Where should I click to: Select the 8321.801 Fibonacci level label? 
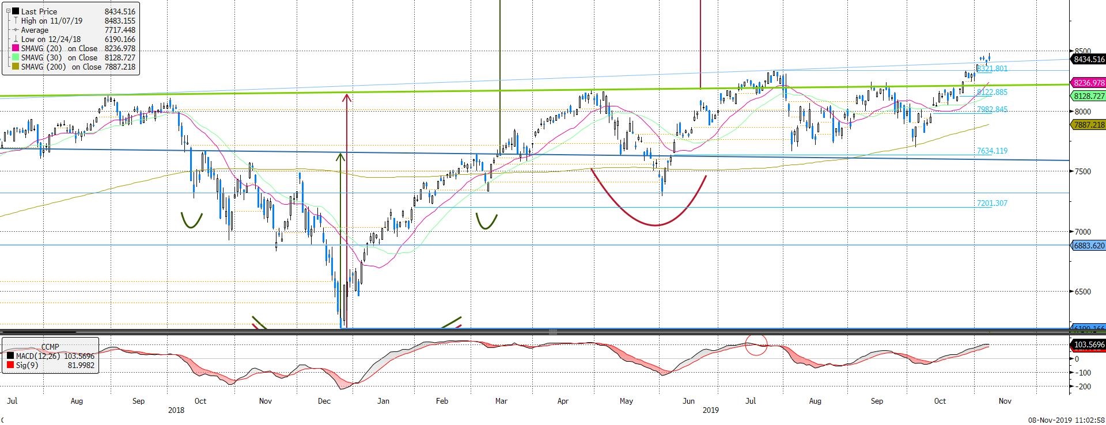pos(992,68)
